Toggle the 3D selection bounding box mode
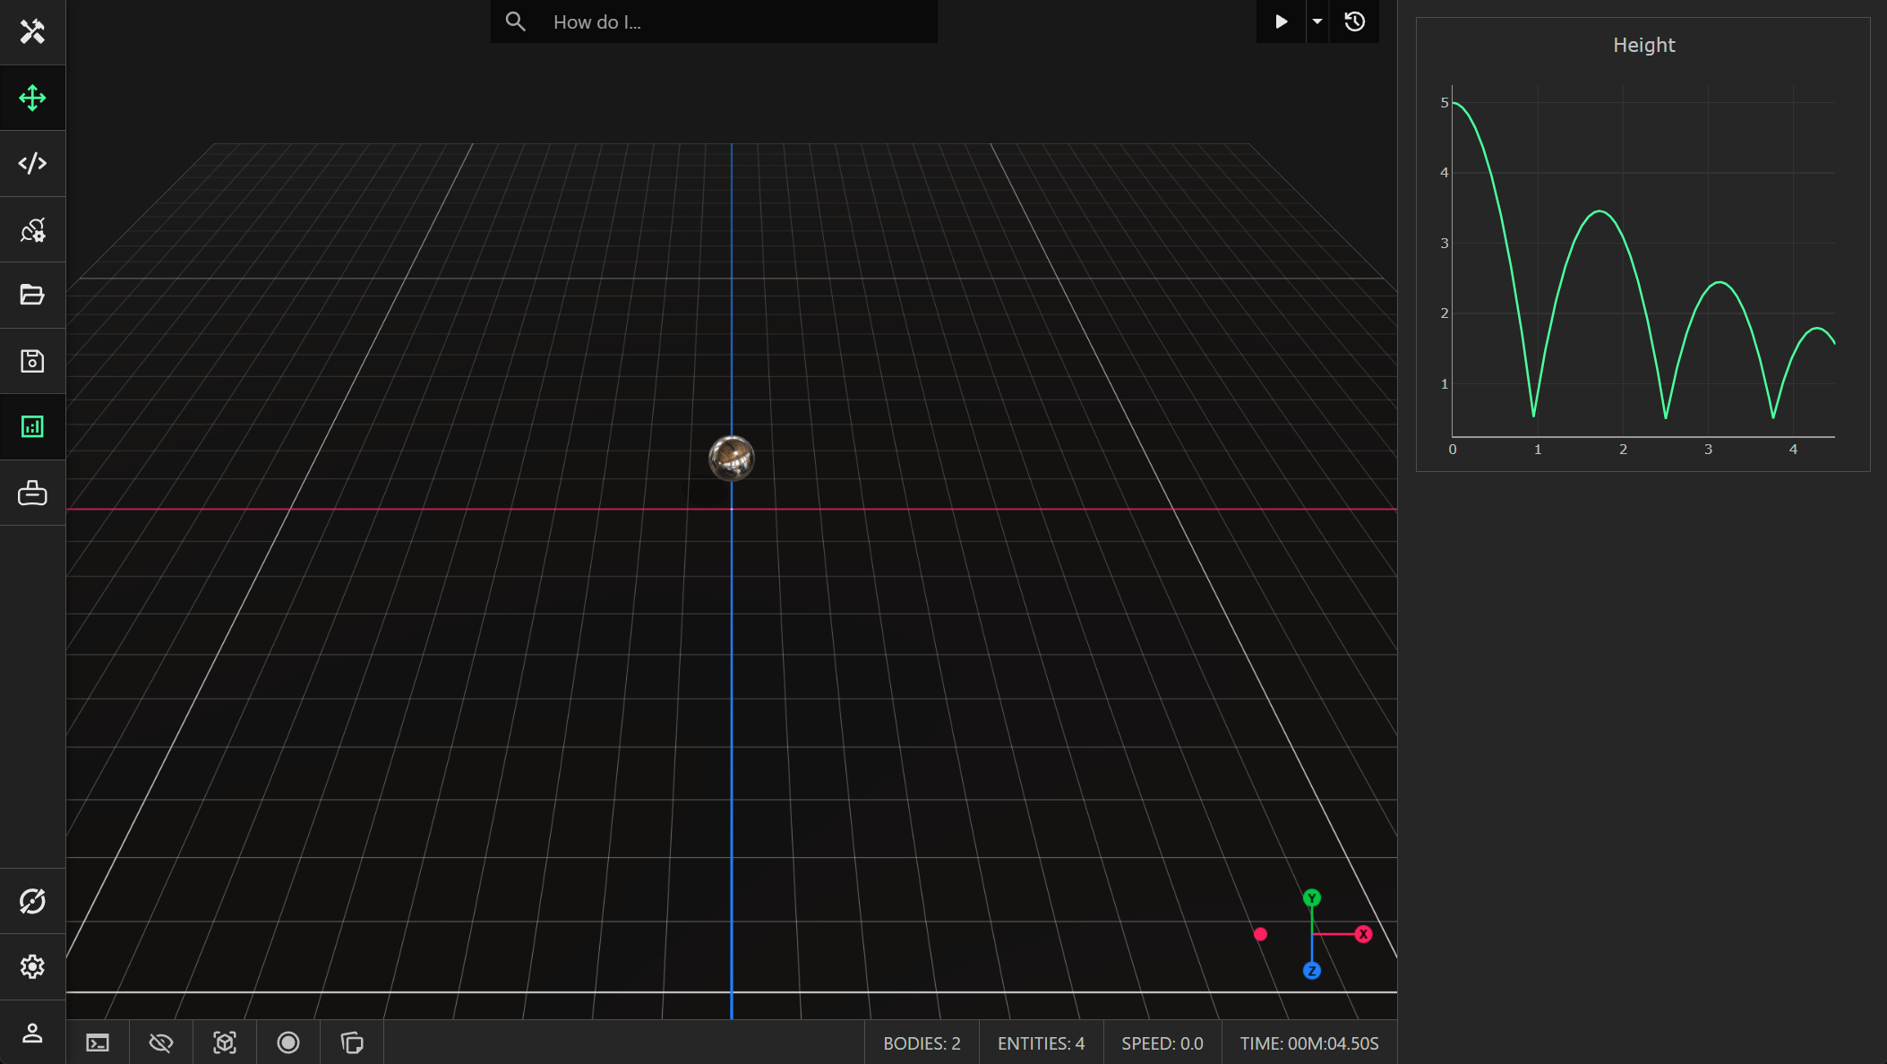This screenshot has height=1064, width=1887. point(225,1043)
